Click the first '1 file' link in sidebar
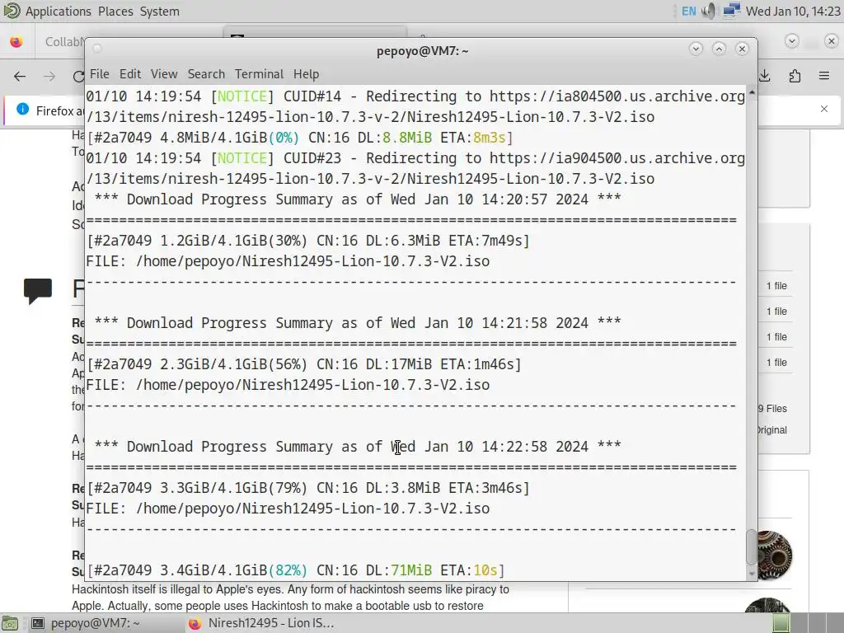Viewport: 844px width, 633px height. click(776, 286)
